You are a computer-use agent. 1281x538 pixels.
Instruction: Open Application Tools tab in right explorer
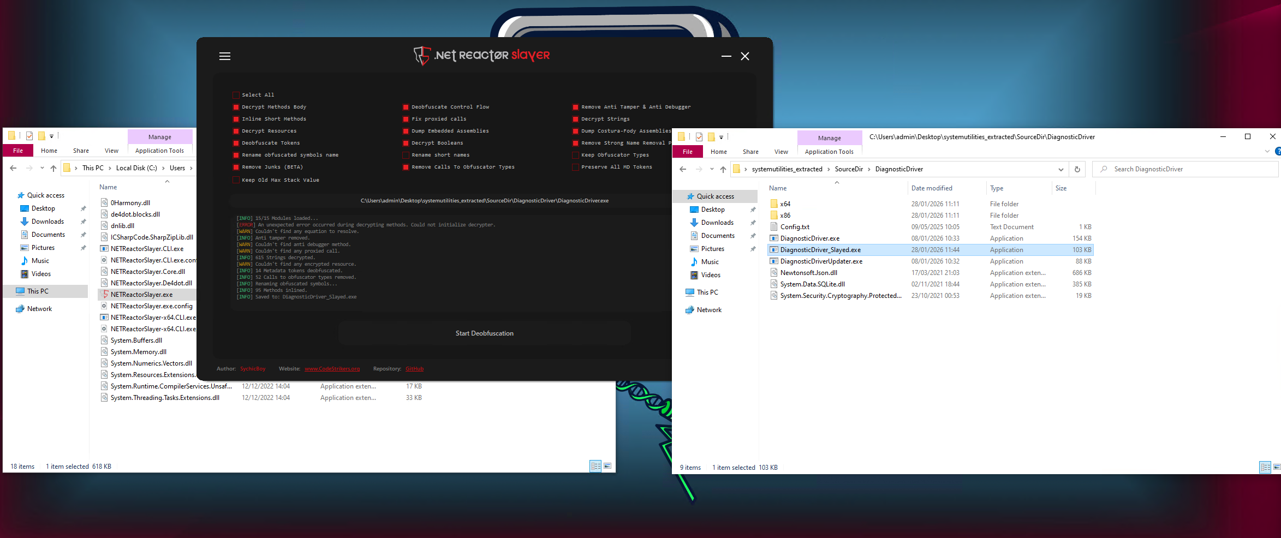pos(829,152)
